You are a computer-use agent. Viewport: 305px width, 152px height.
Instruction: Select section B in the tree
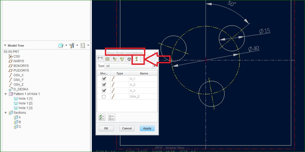[20, 122]
